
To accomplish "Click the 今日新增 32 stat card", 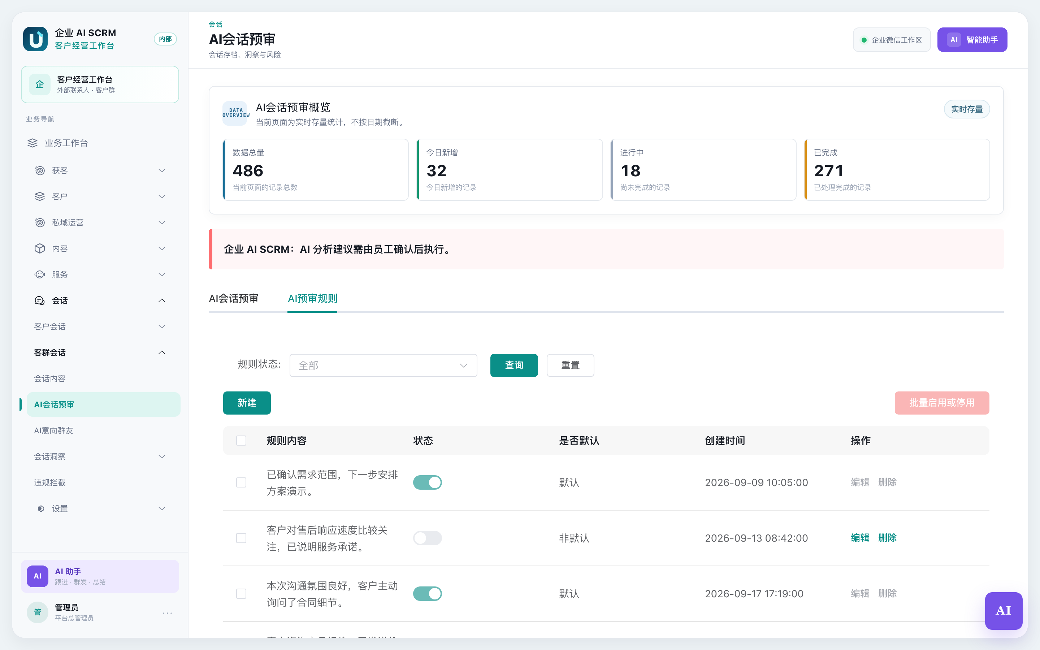I will pos(509,170).
